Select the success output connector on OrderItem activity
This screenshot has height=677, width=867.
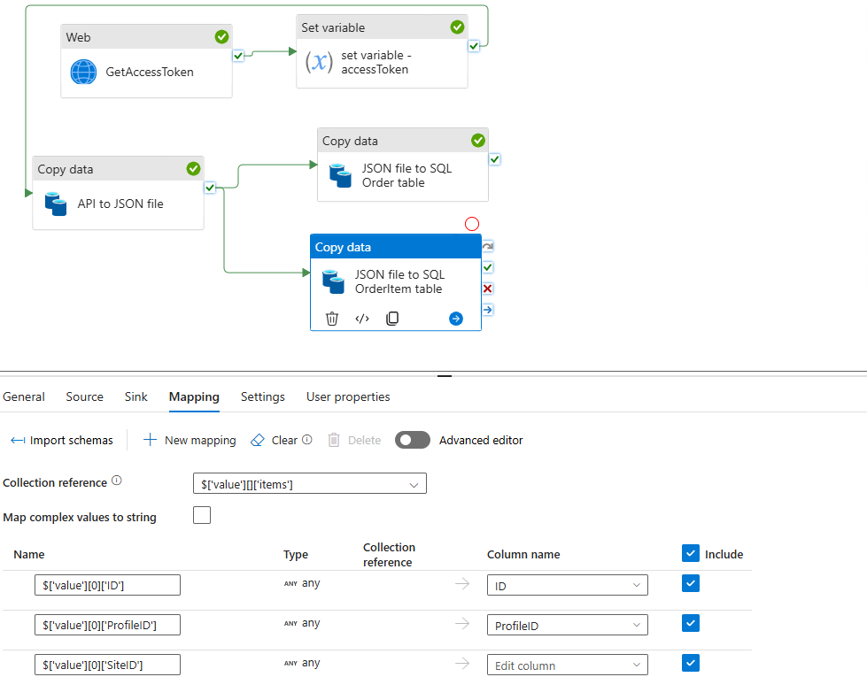[x=488, y=267]
